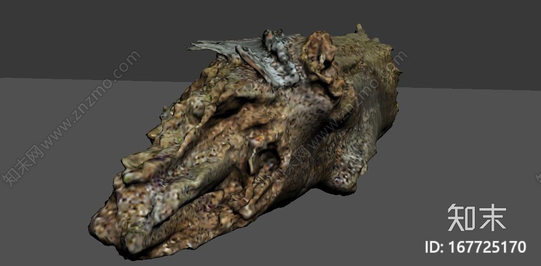541x266 pixels.
Task: Click the 知 character of the logo
Action: (x=461, y=217)
